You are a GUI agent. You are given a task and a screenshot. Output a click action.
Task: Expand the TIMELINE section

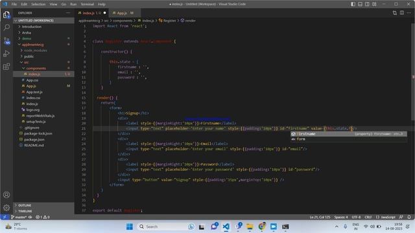point(43,211)
